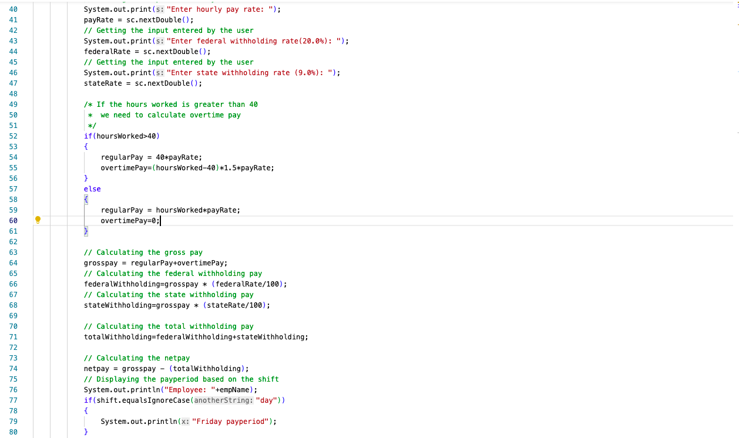Click the closing brace on line 61
739x438 pixels.
coord(86,231)
